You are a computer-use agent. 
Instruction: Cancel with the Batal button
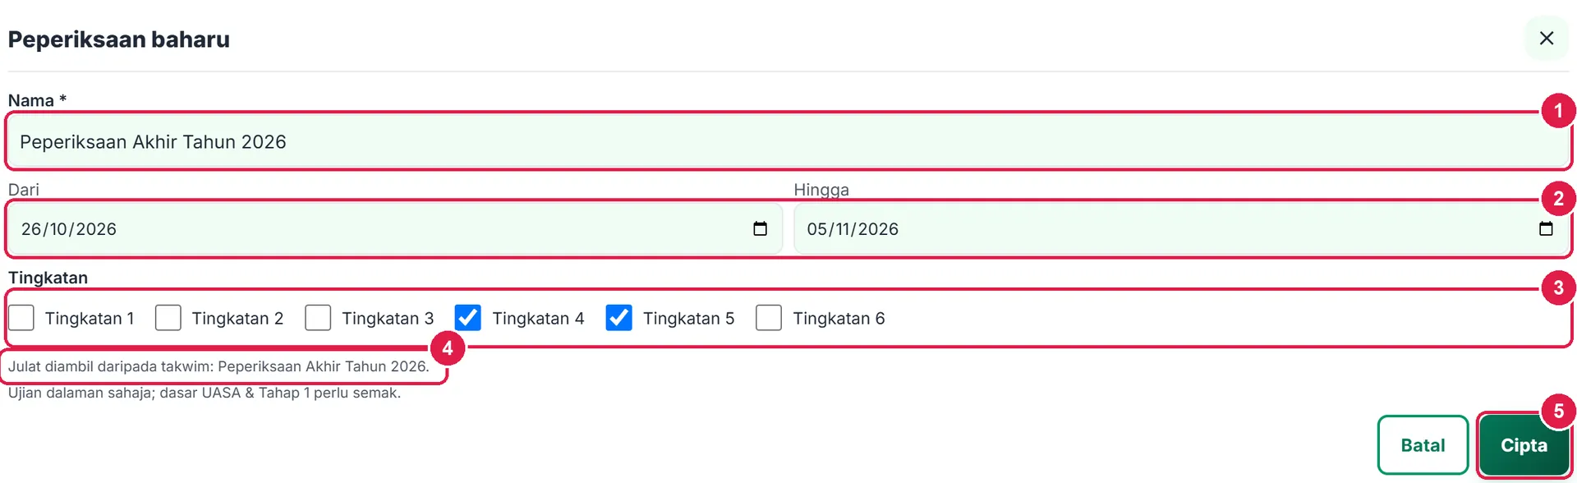coord(1423,445)
